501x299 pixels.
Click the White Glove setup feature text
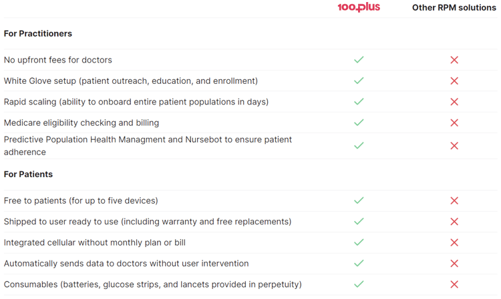point(131,81)
